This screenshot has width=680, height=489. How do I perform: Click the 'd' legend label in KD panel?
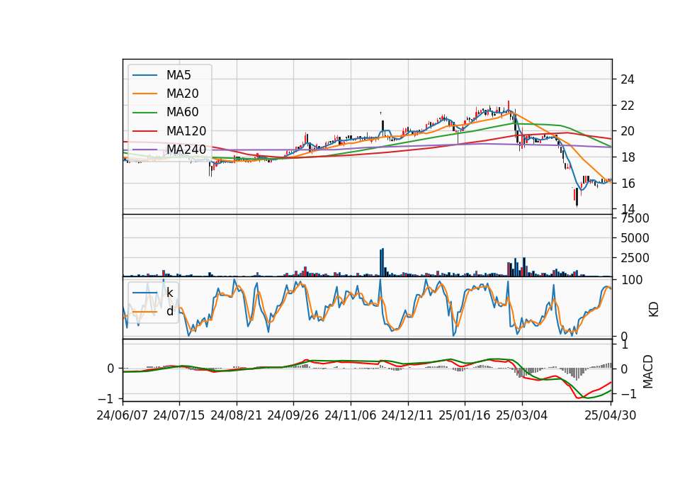(169, 311)
